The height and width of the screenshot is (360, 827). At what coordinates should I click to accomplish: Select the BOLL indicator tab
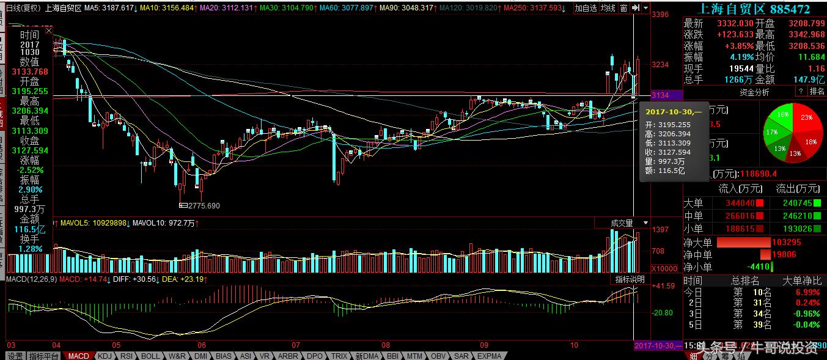(x=150, y=356)
